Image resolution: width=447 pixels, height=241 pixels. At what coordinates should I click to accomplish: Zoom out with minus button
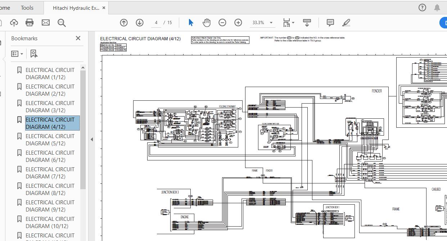tap(222, 23)
